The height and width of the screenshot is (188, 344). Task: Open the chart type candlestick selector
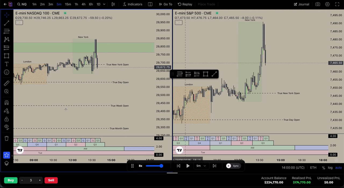tap(113, 4)
